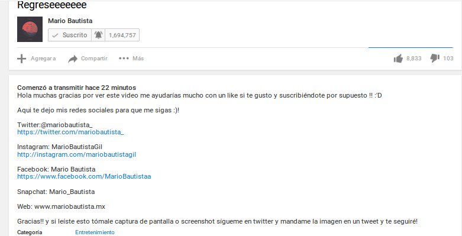Open the instagram.com/mariobautistagil link
This screenshot has width=462, height=236.
(x=77, y=154)
